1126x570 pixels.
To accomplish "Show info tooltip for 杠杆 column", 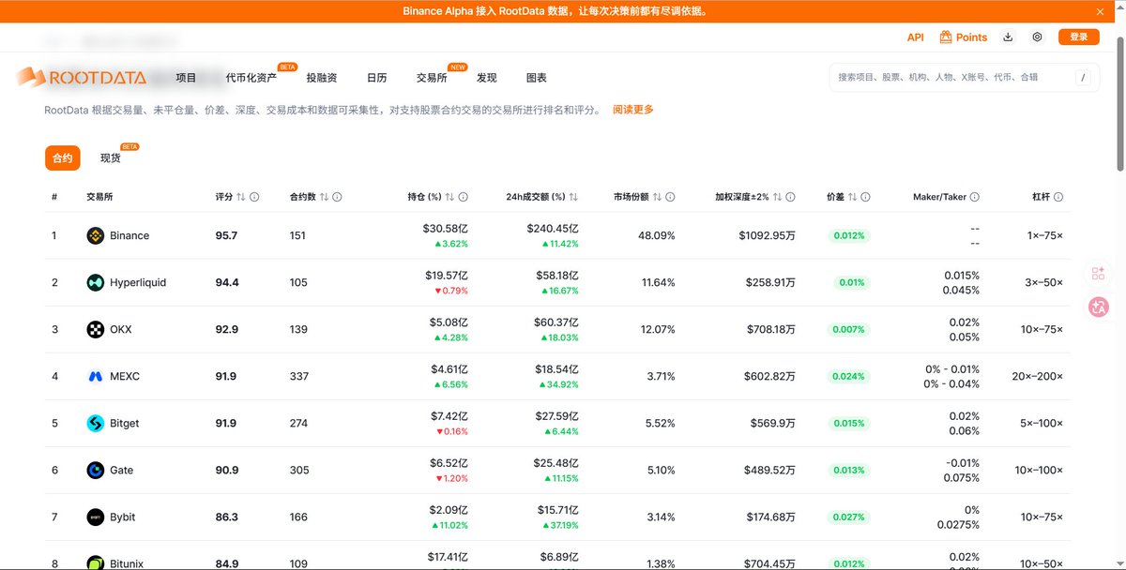I will tap(1058, 197).
